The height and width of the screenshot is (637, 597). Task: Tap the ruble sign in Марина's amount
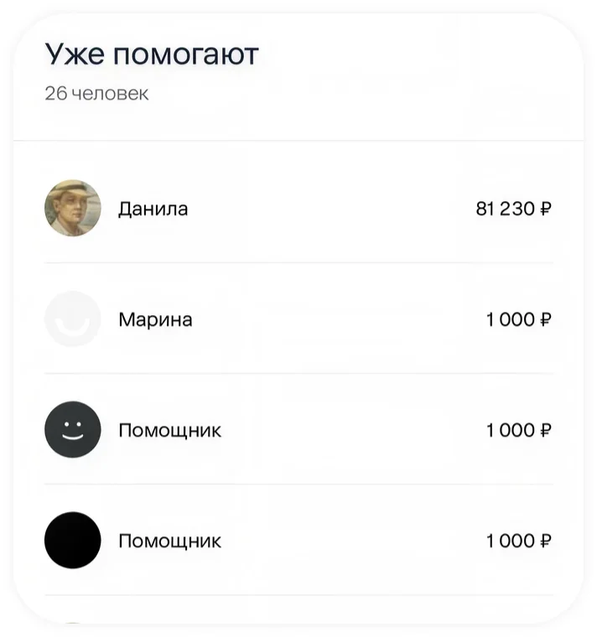pyautogui.click(x=546, y=319)
